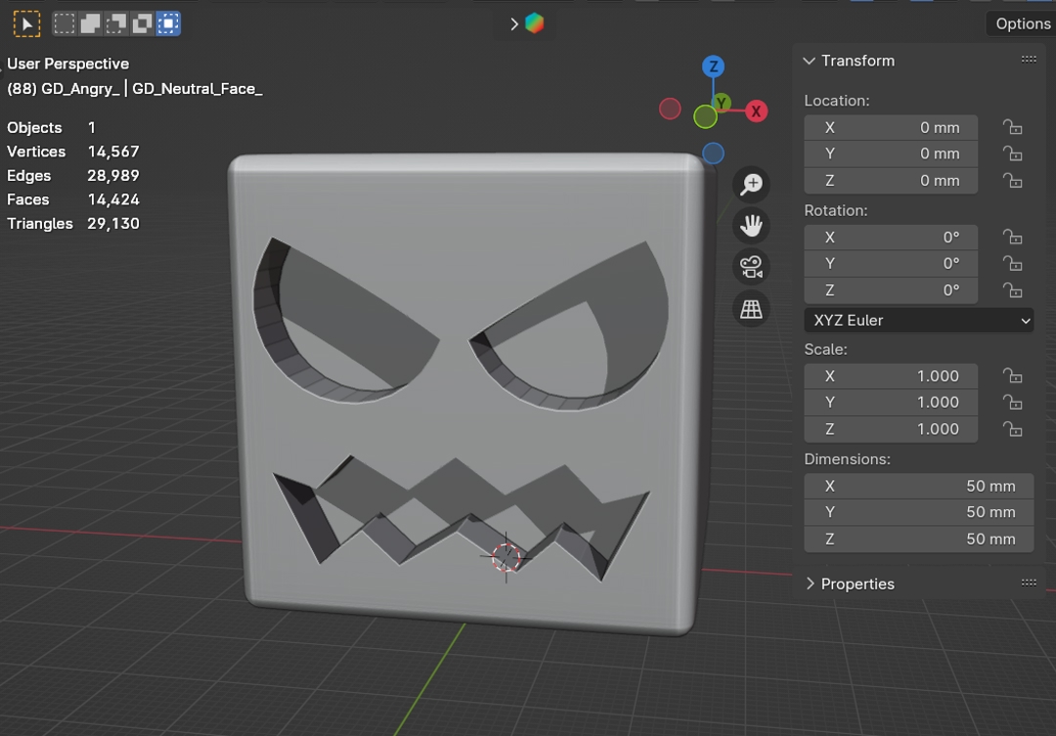
Task: Choose the Extend selection mode icon
Action: pyautogui.click(x=90, y=23)
